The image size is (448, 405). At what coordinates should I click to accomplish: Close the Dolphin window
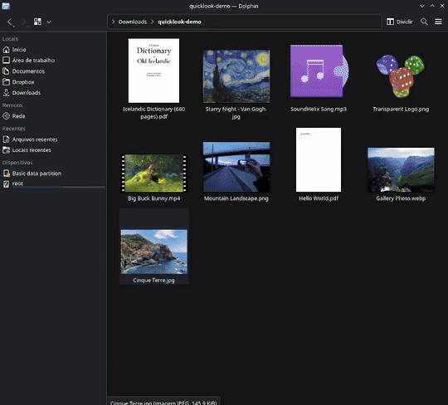[442, 6]
